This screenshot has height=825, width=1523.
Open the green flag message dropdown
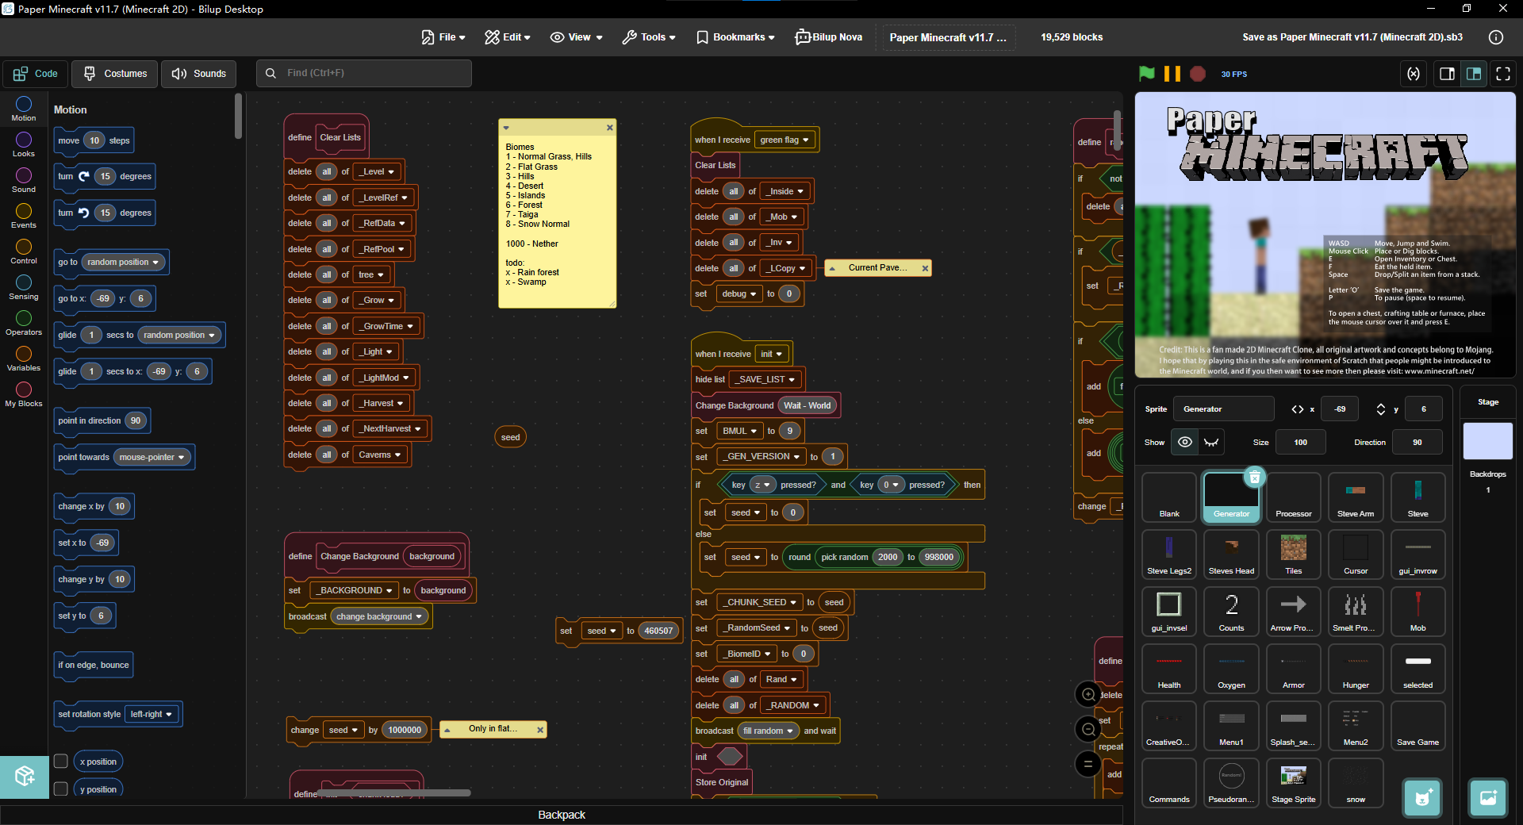(x=785, y=140)
